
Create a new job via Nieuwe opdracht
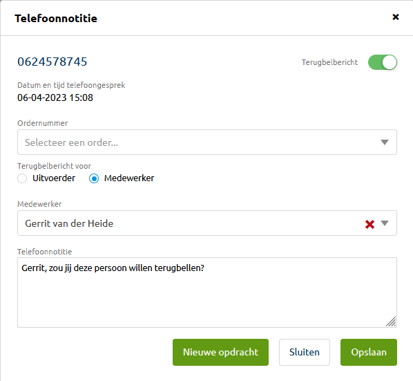(220, 352)
